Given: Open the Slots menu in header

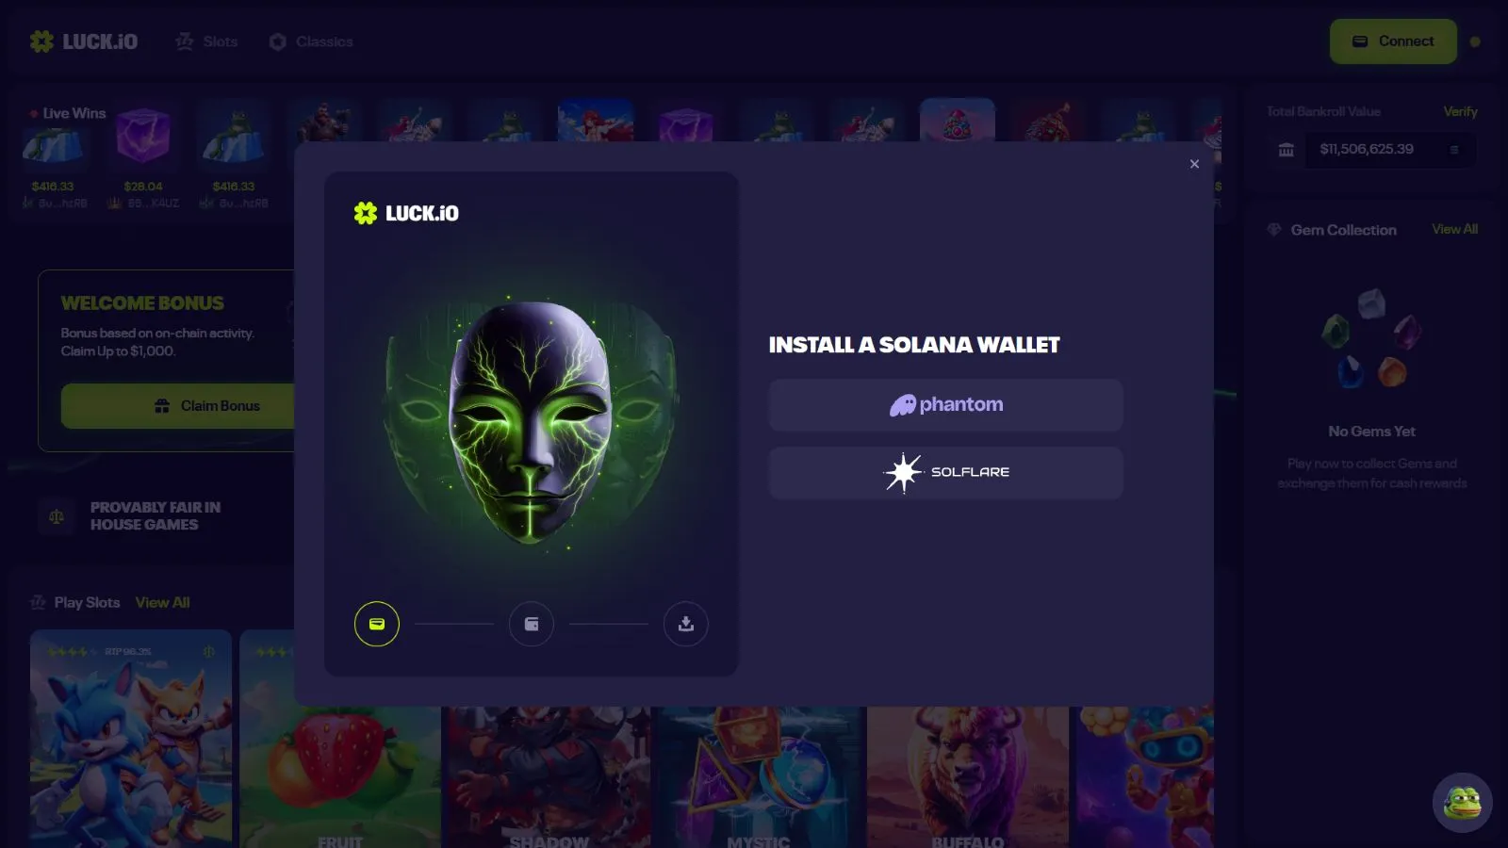Looking at the screenshot, I should tap(206, 41).
